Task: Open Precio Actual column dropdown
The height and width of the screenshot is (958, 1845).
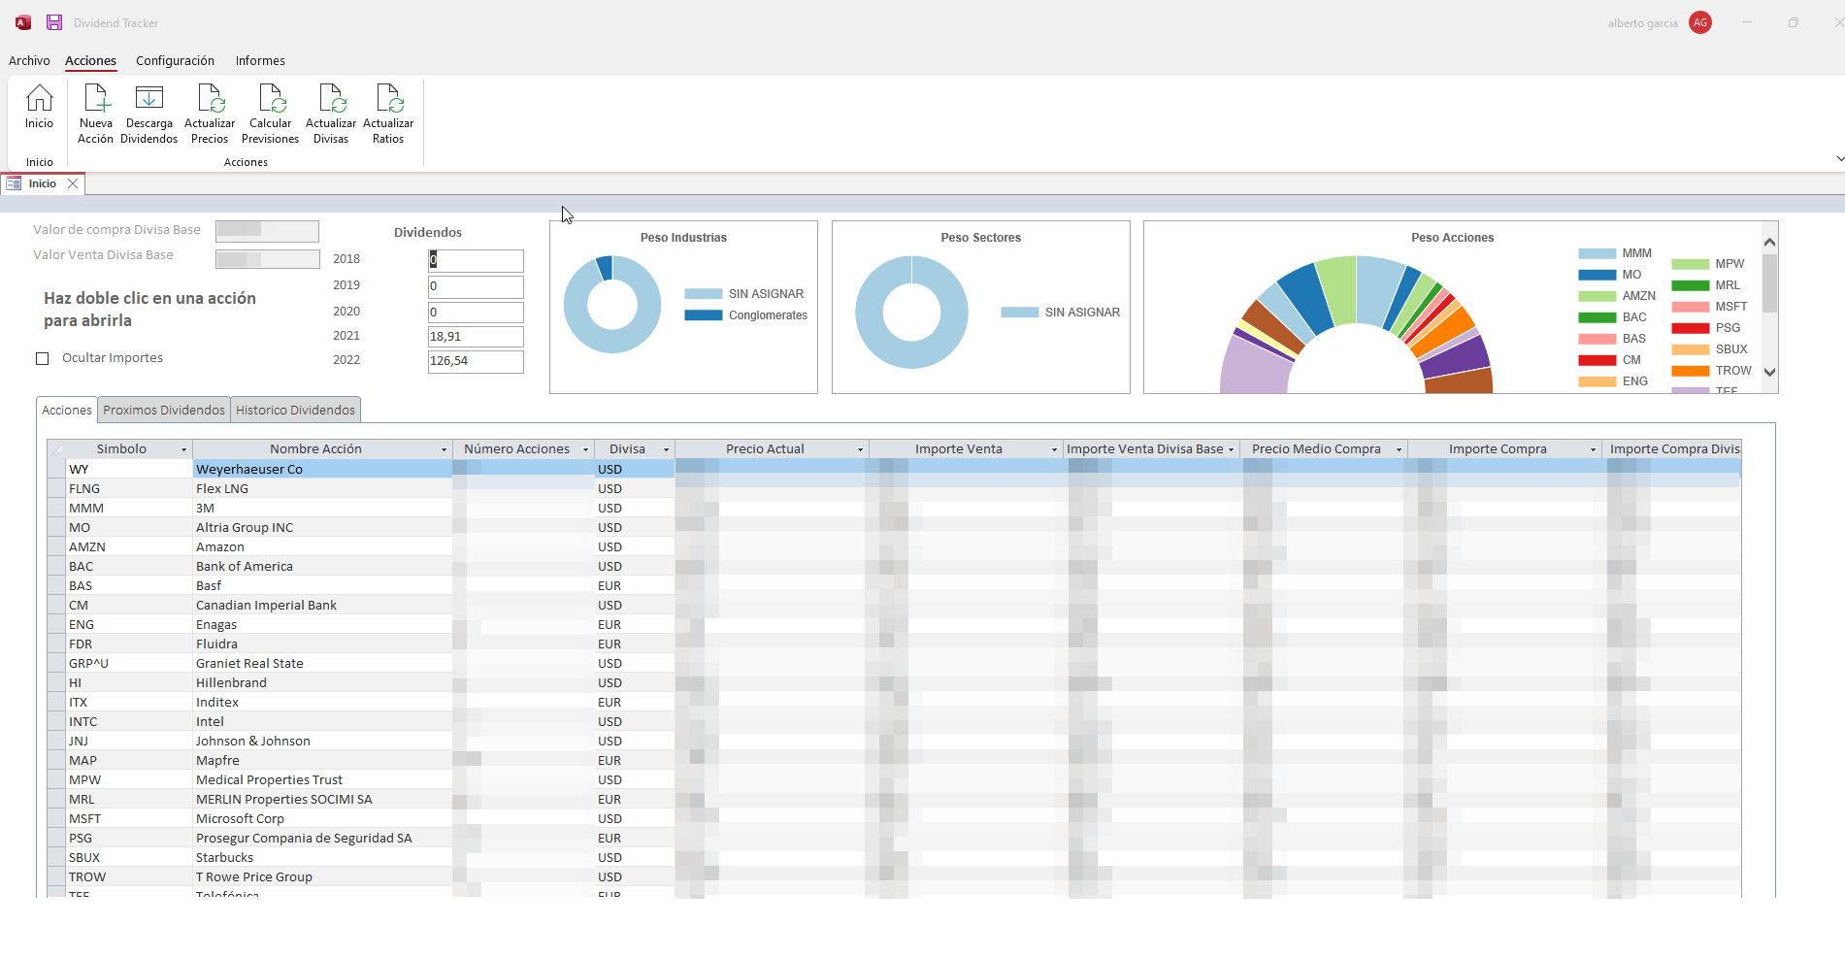Action: pos(860,449)
